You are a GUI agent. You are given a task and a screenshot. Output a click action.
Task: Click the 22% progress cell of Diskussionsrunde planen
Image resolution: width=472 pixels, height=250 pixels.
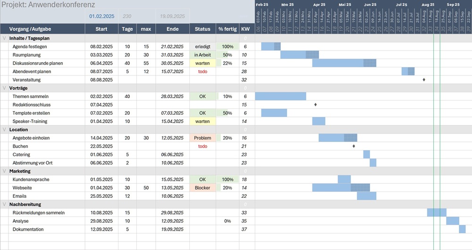pos(228,63)
